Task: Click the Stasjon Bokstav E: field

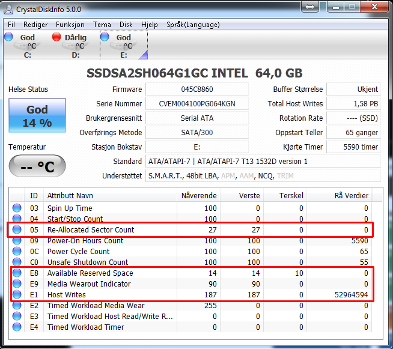Action: click(197, 147)
